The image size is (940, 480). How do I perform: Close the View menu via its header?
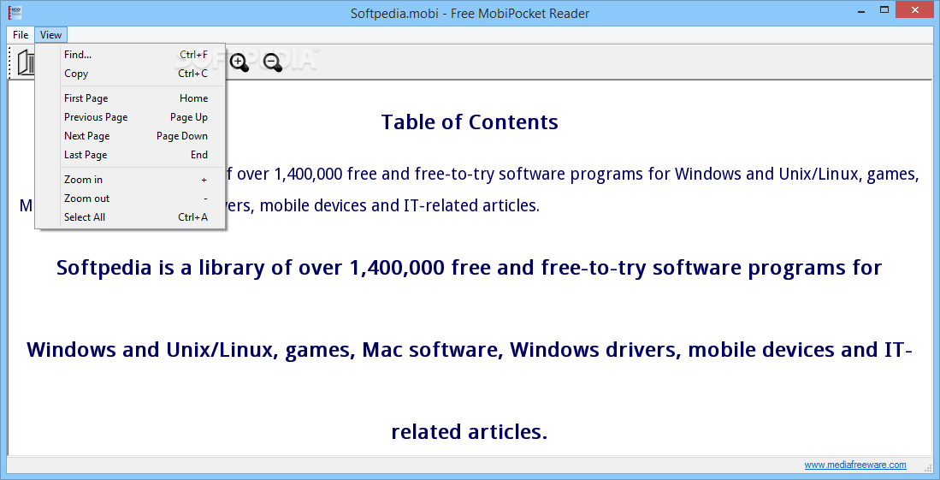tap(51, 35)
